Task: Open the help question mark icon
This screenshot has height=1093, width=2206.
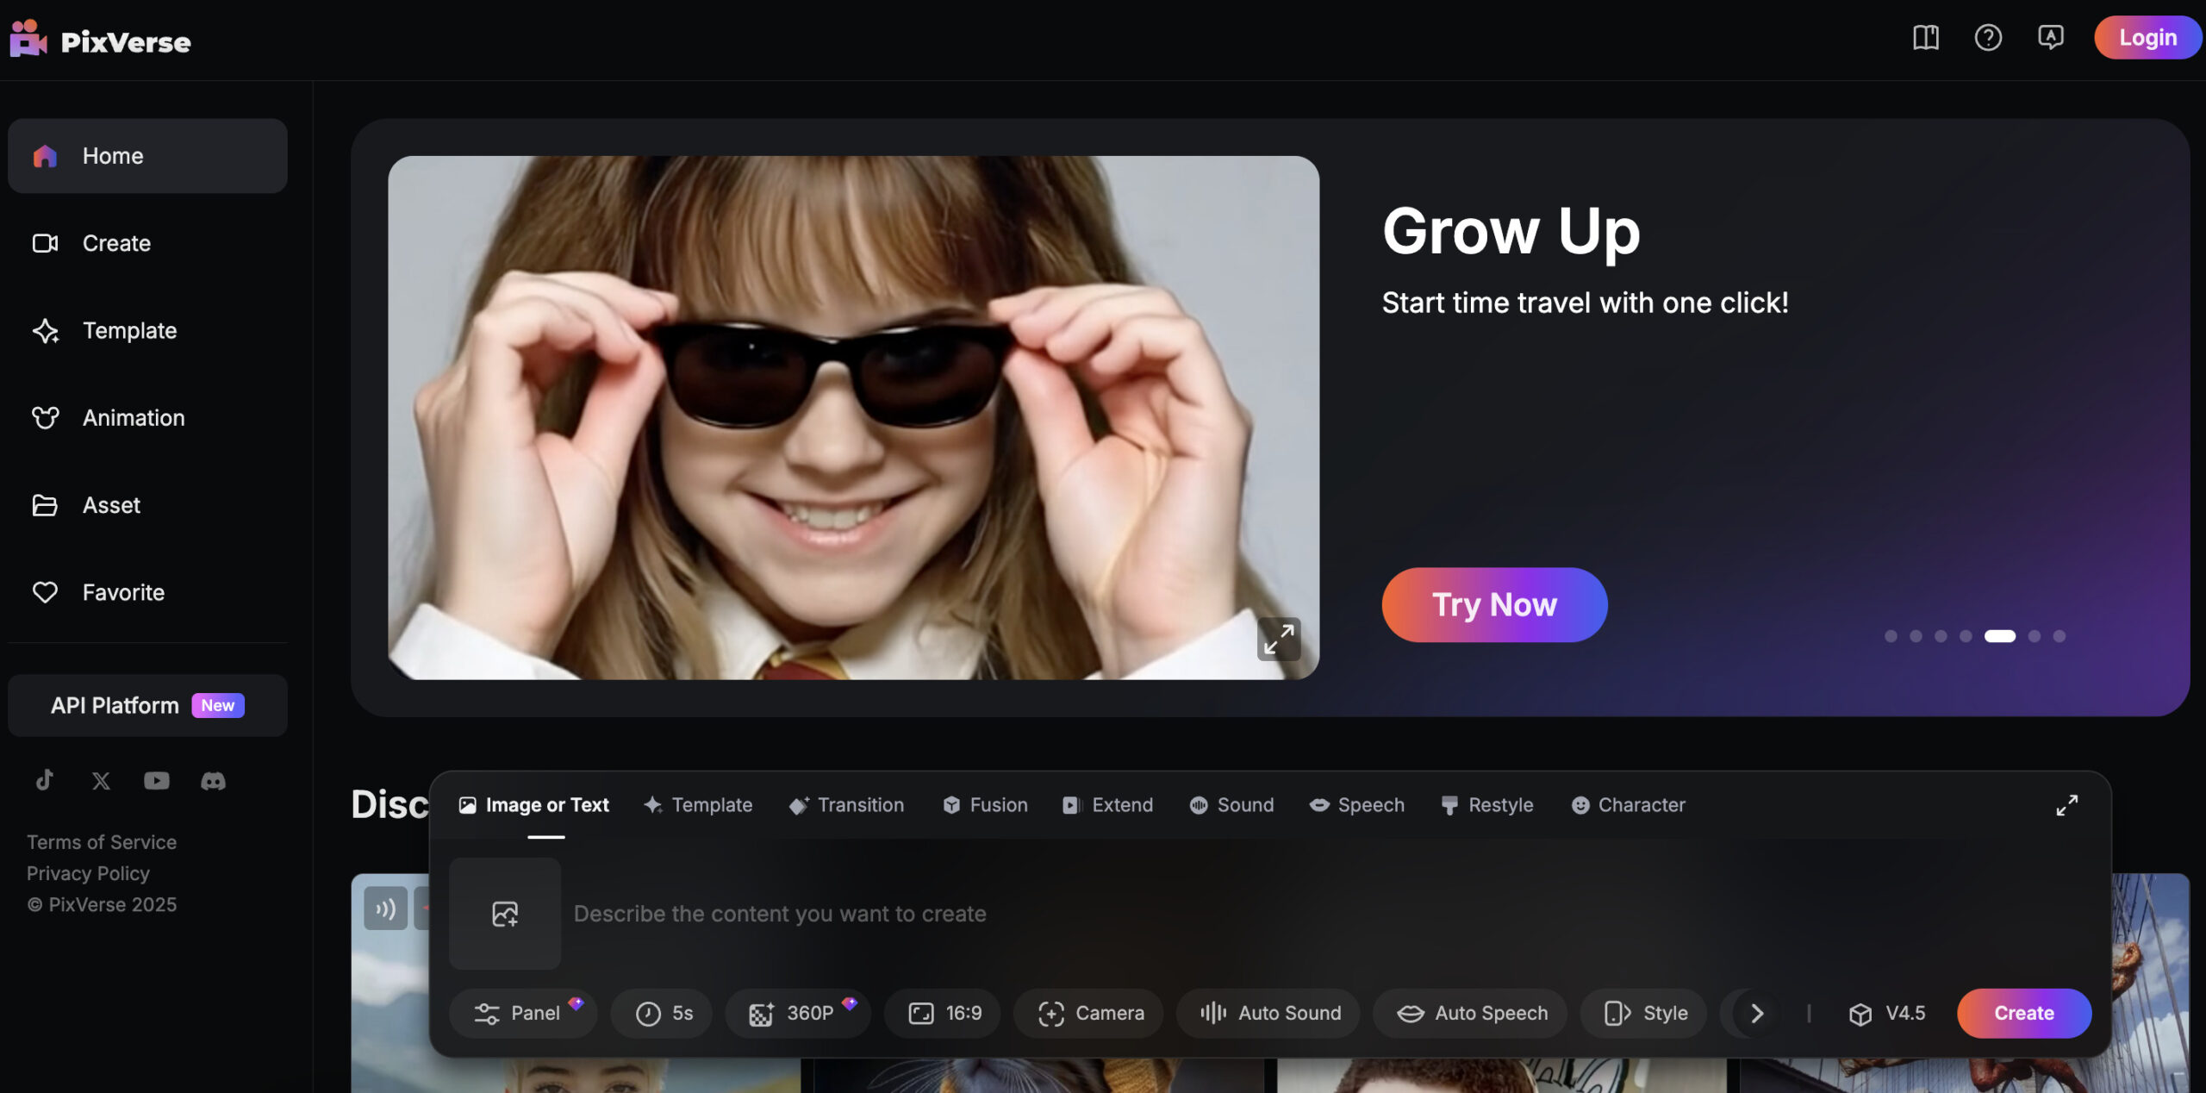Action: click(1988, 38)
